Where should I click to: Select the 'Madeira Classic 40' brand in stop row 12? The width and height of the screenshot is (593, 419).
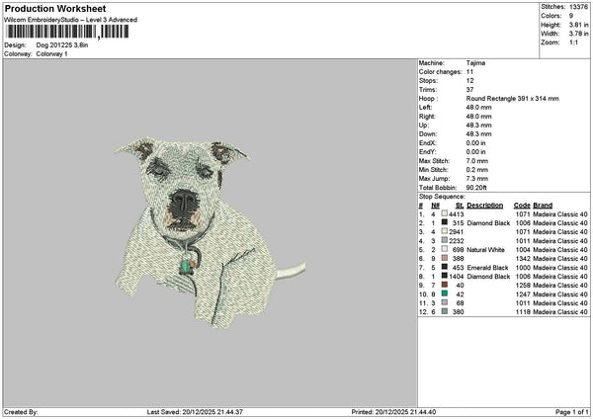point(560,311)
